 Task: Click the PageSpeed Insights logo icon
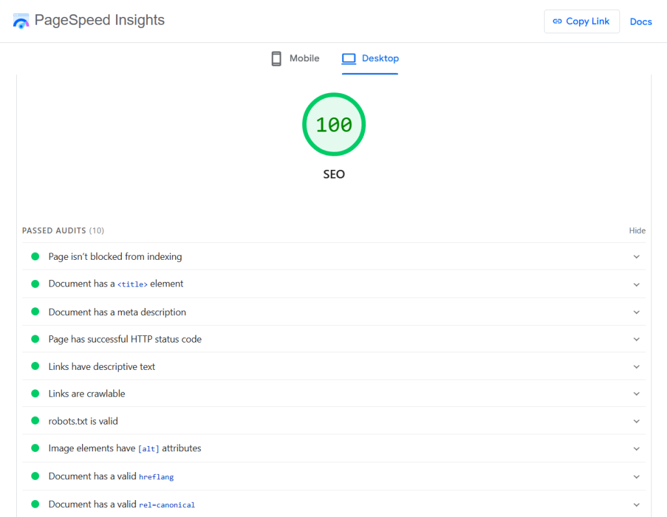pos(20,20)
